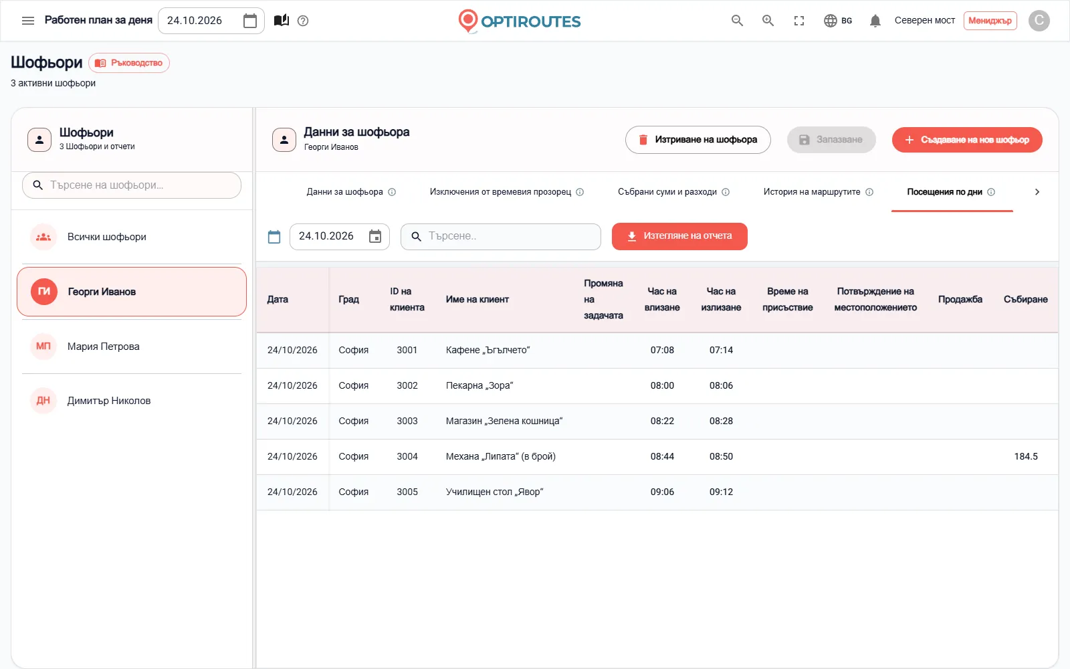1070x669 pixels.
Task: Click row Пекарна „Зора“
Action: click(x=657, y=386)
